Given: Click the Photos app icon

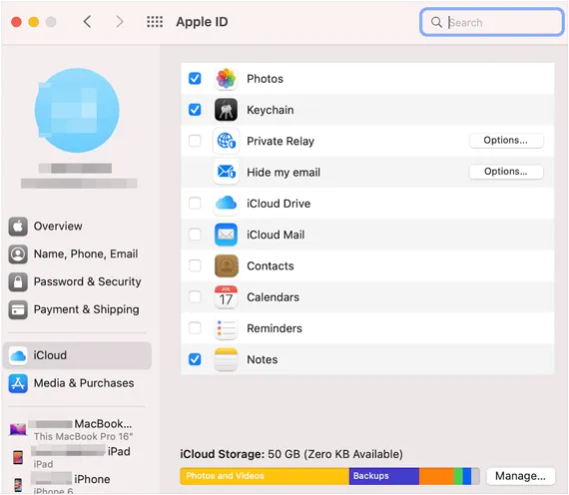Looking at the screenshot, I should pos(226,79).
